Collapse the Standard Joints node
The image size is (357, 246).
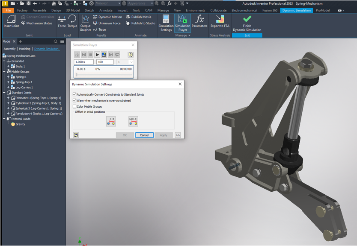coord(4,92)
